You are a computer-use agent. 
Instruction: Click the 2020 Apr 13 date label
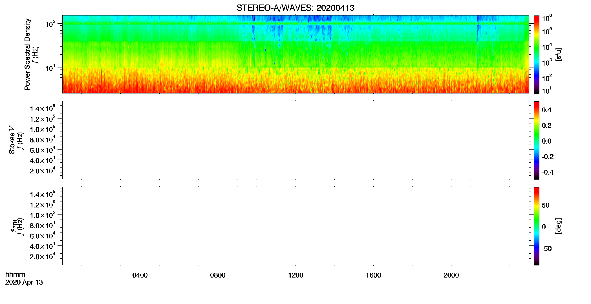24,282
